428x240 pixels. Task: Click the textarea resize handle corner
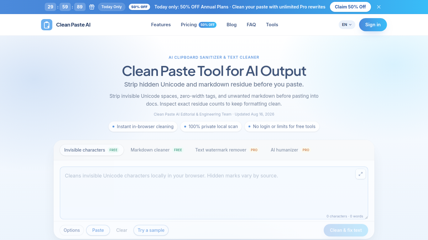click(366, 217)
